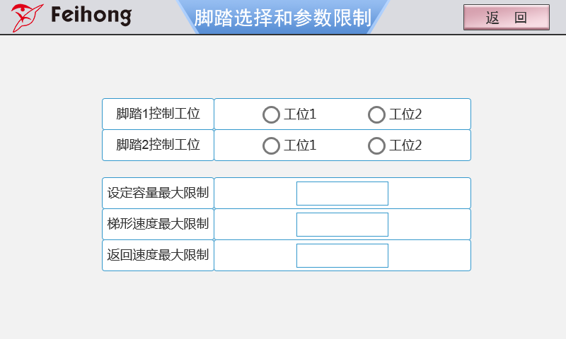Click the 返回速度最大限制 label cell

158,255
